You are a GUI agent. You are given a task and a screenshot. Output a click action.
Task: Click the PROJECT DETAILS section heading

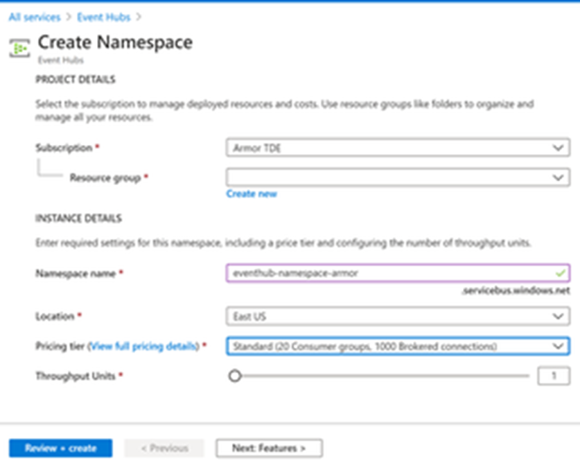pos(76,80)
